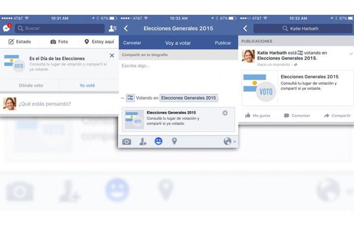Image resolution: width=354 pixels, height=247 pixels.
Task: Tap the Katie Harbath search field
Action: coord(303,29)
